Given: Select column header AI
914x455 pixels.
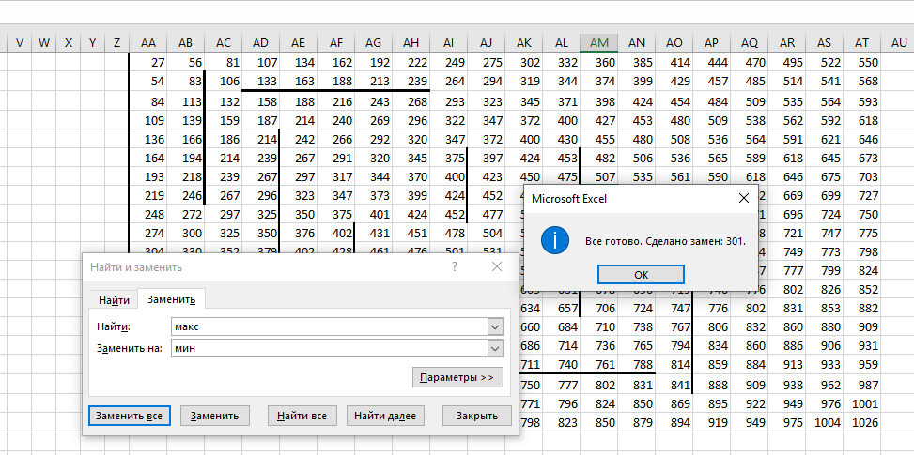Looking at the screenshot, I should point(448,43).
